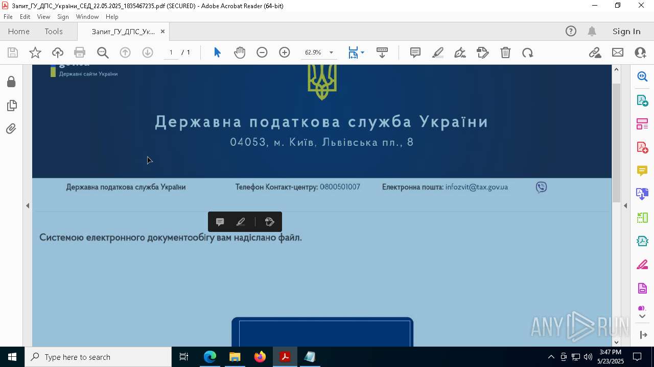The image size is (654, 367).
Task: Open the File menu
Action: [x=8, y=17]
